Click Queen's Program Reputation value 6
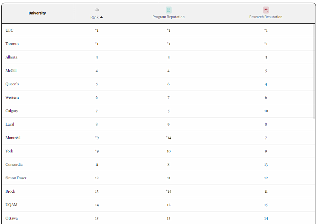 [169, 84]
